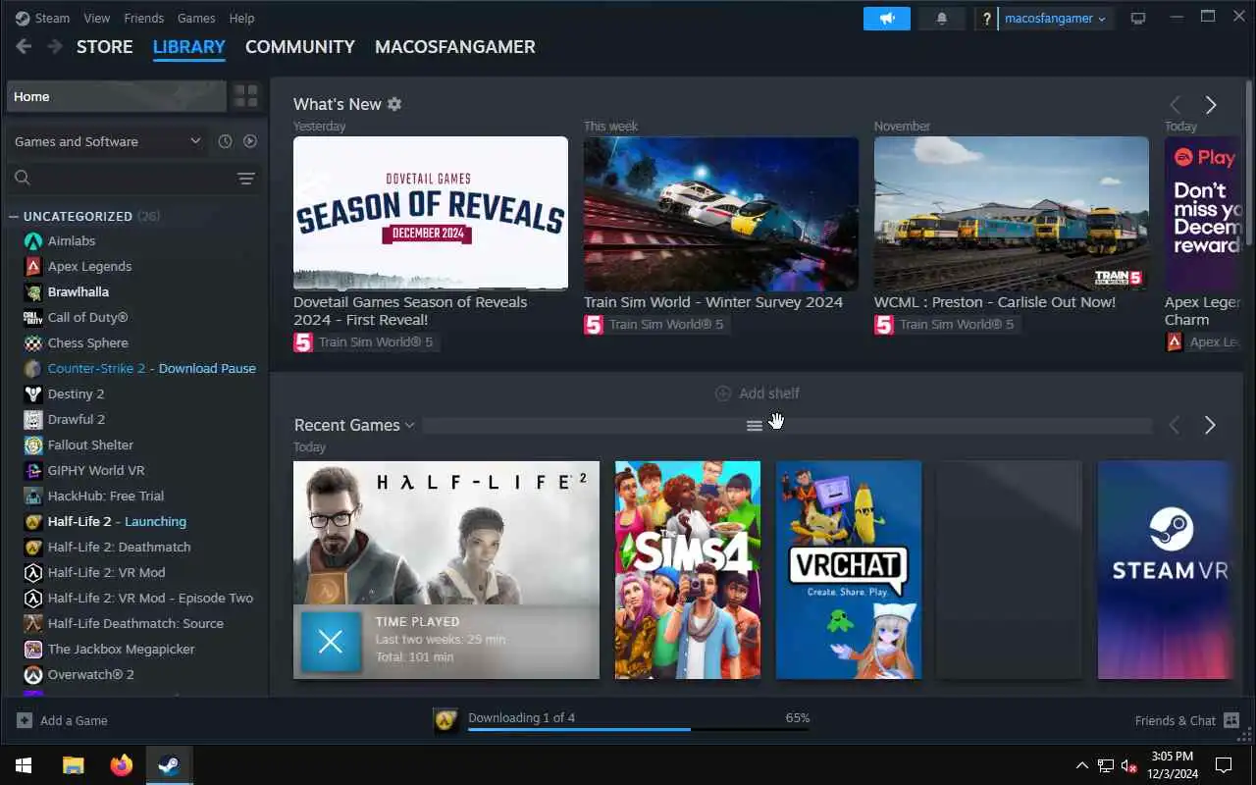Open Friends & Chat panel icon
This screenshot has width=1256, height=785.
click(1231, 720)
